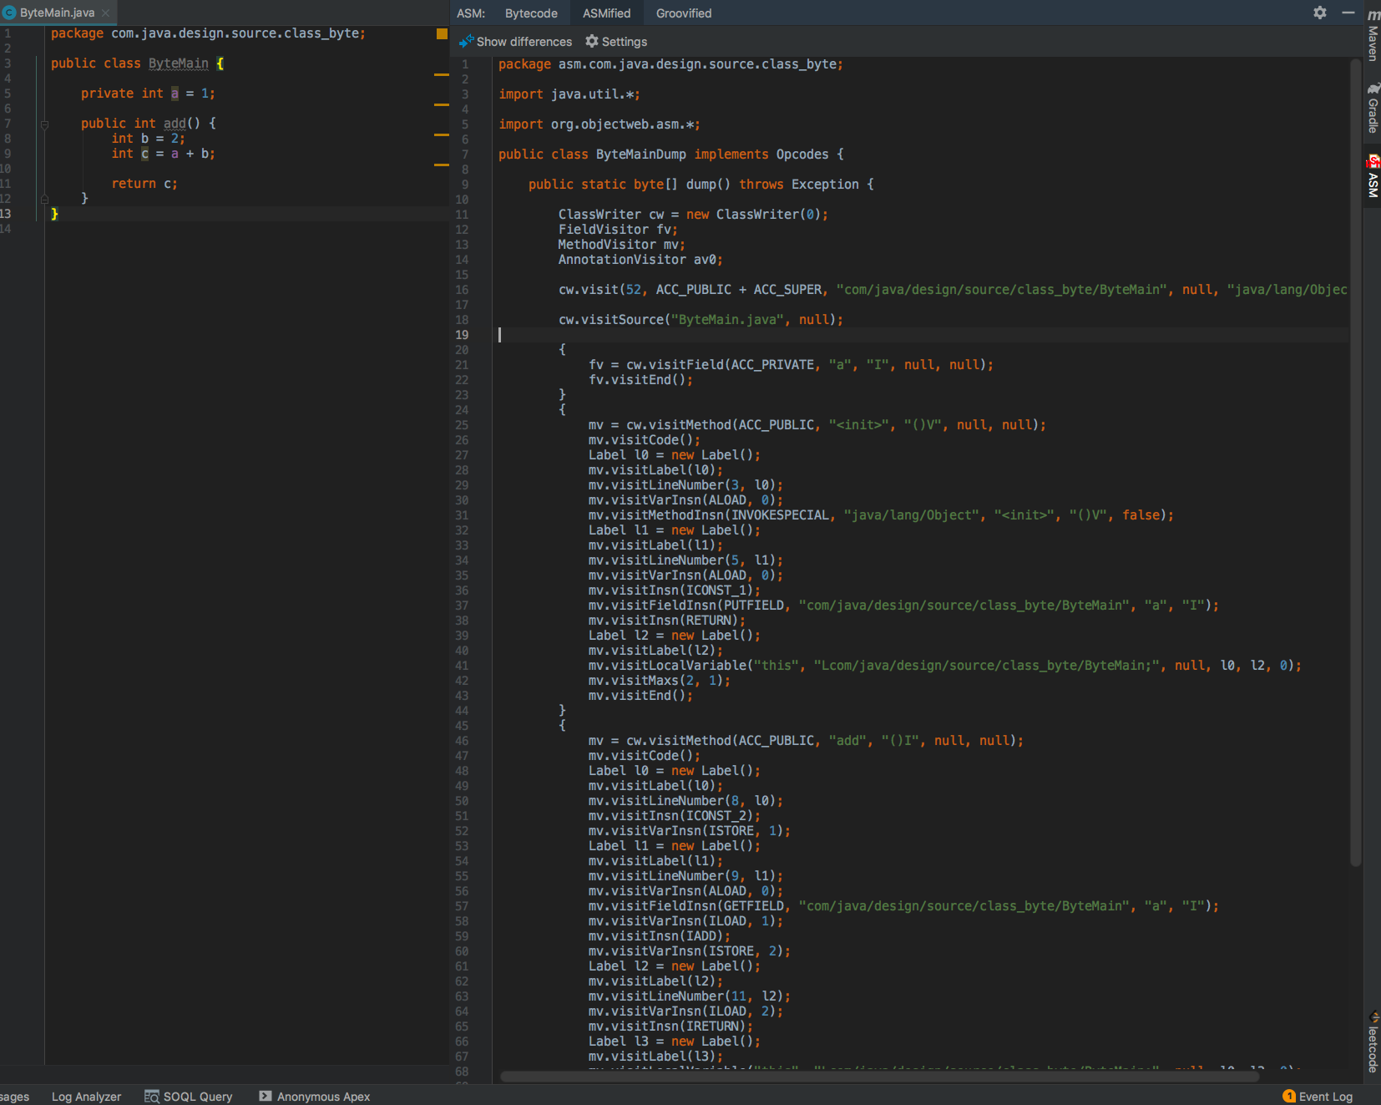The height and width of the screenshot is (1105, 1381).
Task: Click the field 'a' in 'private int a = 1'
Action: (x=175, y=94)
